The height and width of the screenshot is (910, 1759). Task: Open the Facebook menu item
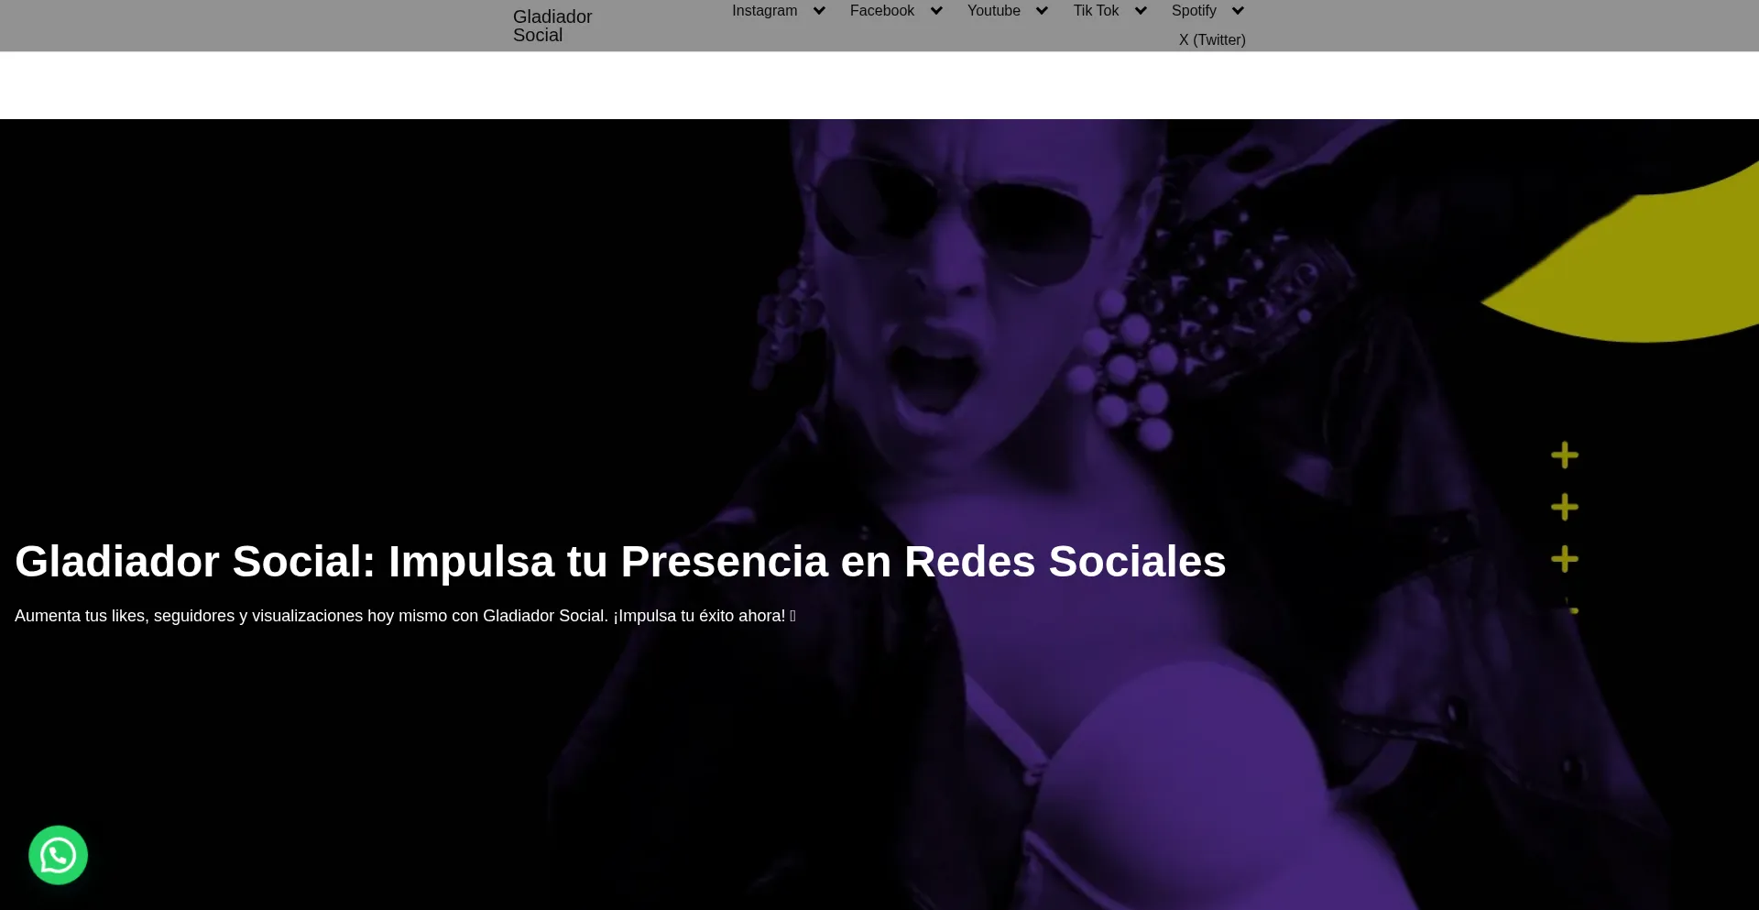point(881,11)
